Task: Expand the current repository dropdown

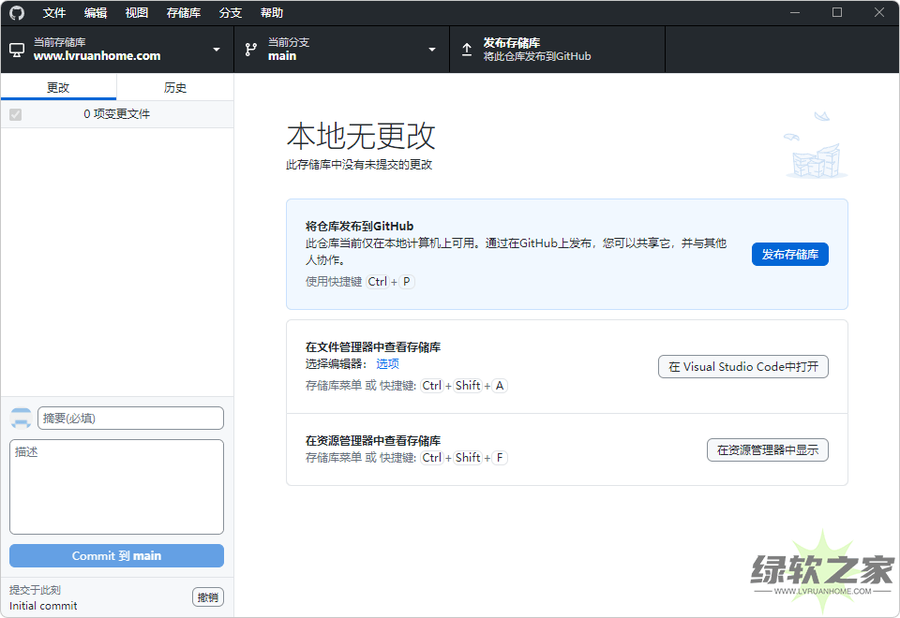Action: click(x=217, y=50)
